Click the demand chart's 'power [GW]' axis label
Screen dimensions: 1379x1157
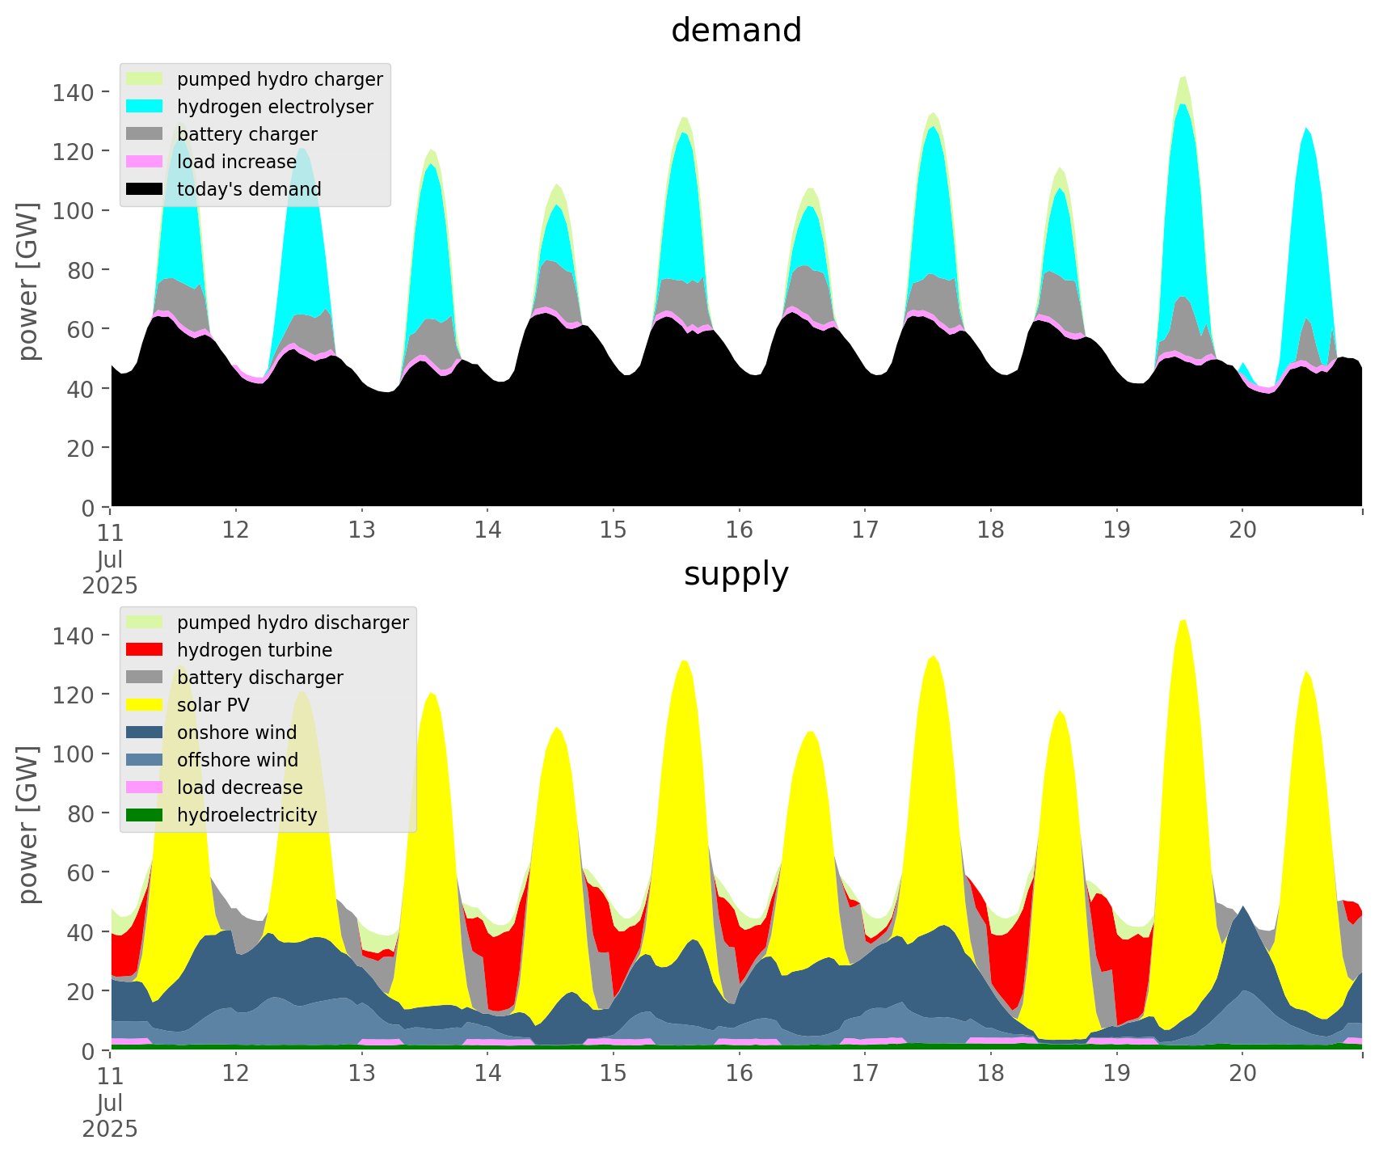click(x=28, y=281)
